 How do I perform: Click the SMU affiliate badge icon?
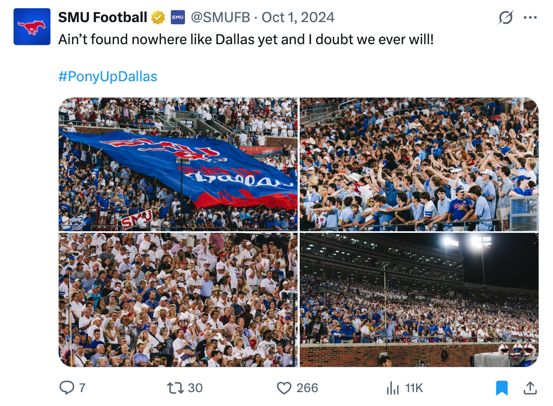click(178, 17)
